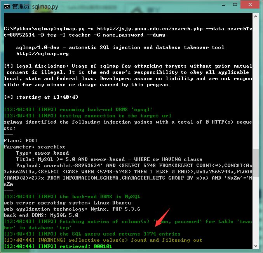The height and width of the screenshot is (253, 263).
Task: Click the 'sqlmap/1.0-dev - automatic SQL injection' line
Action: click(x=120, y=47)
